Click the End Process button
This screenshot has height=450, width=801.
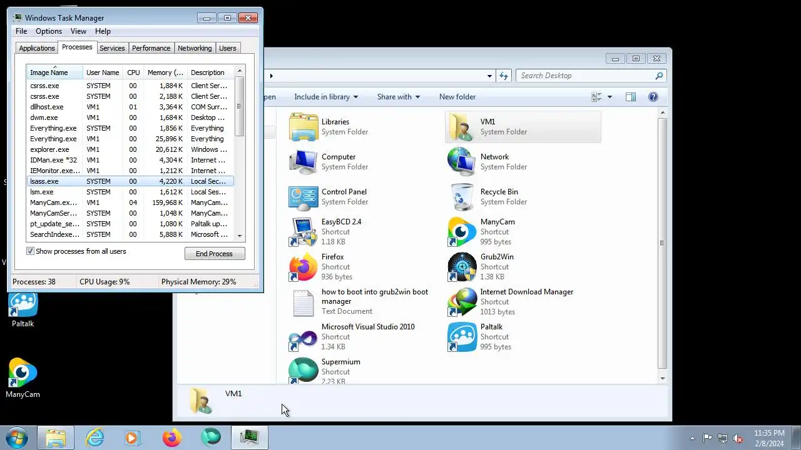215,254
